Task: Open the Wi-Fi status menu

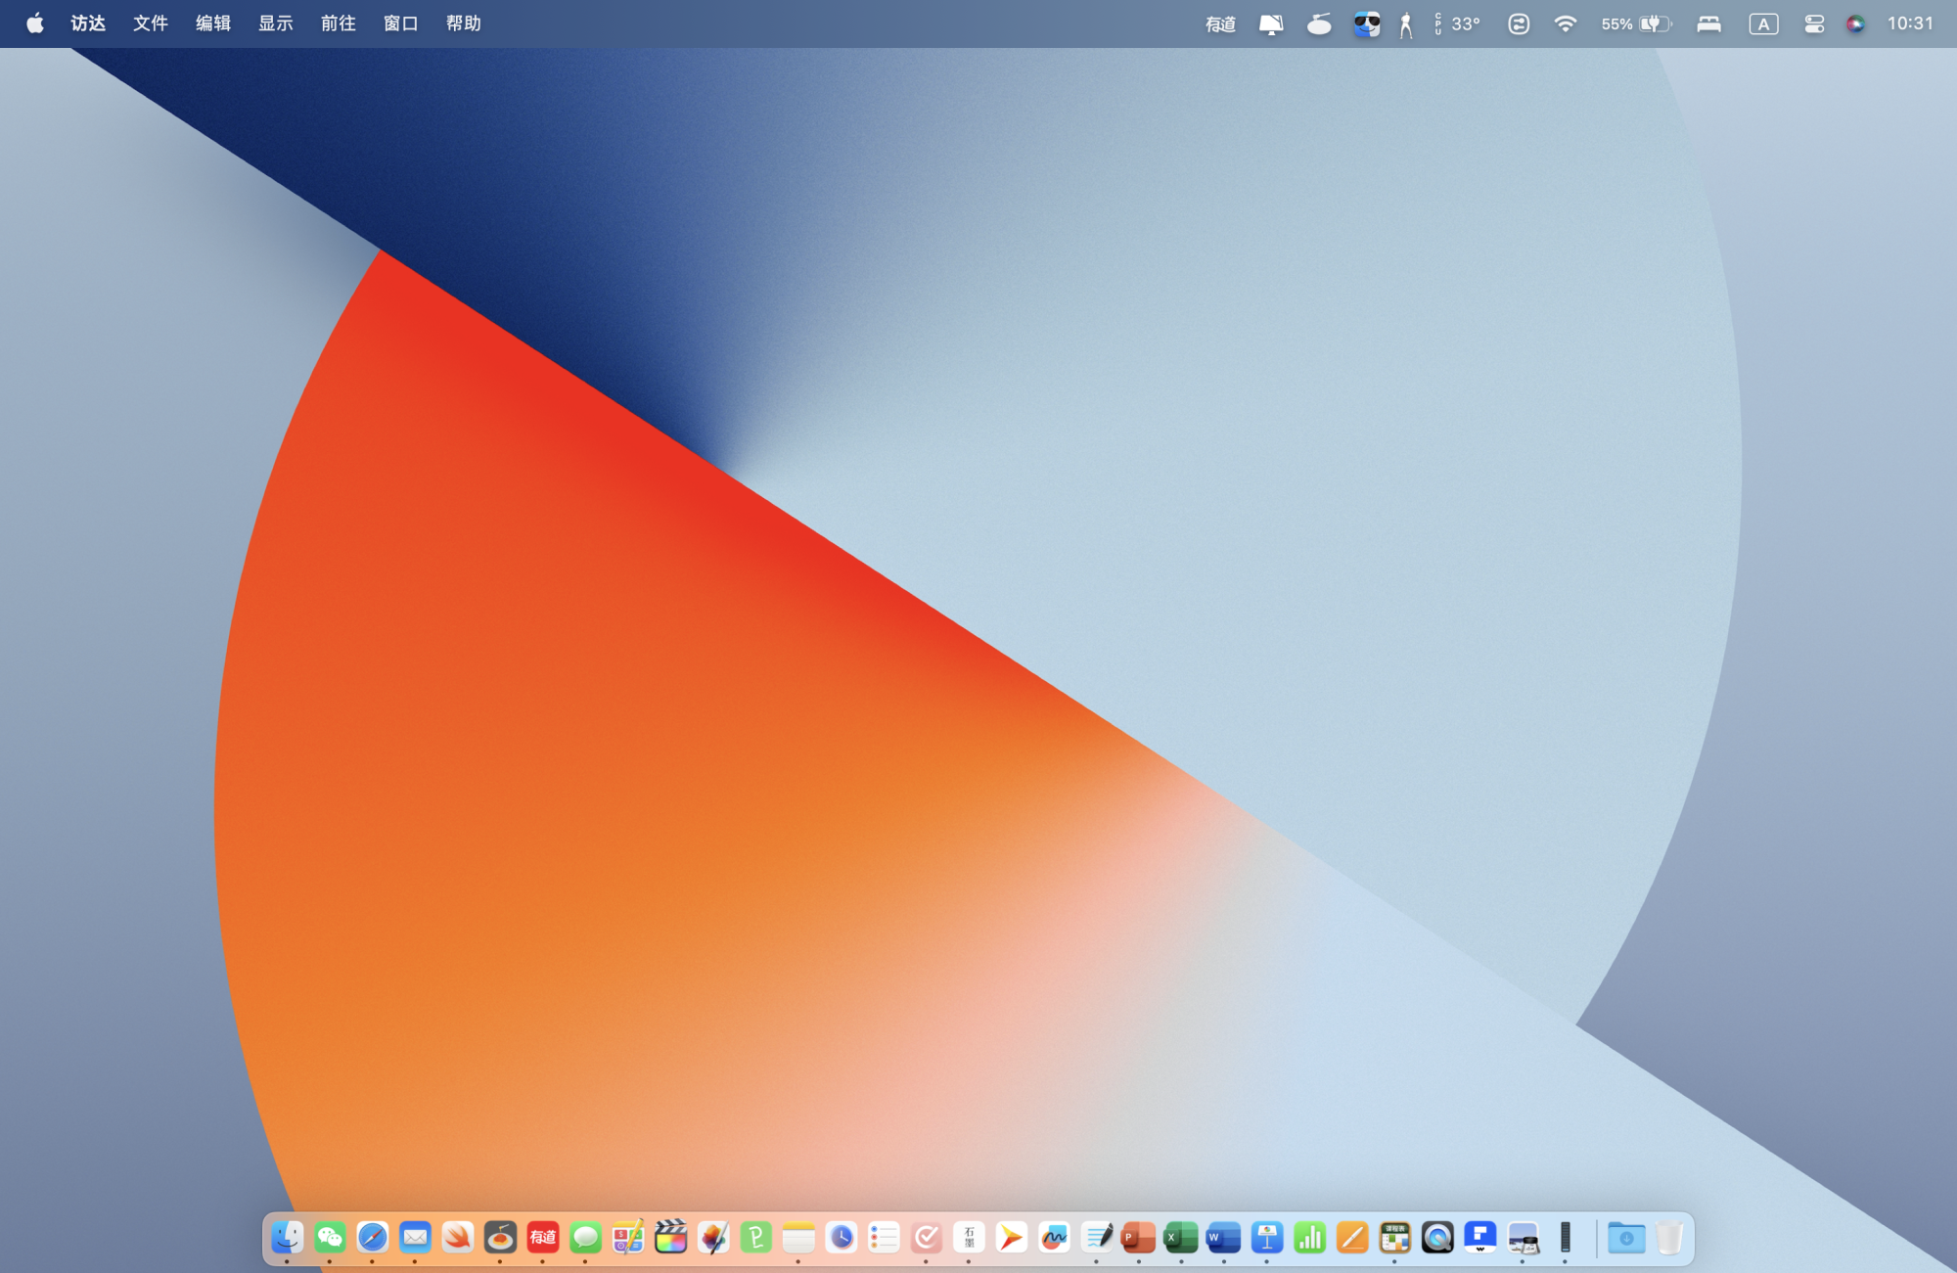Action: click(1566, 24)
